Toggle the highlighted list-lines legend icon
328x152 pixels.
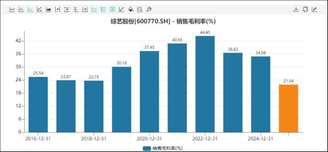(x=94, y=9)
